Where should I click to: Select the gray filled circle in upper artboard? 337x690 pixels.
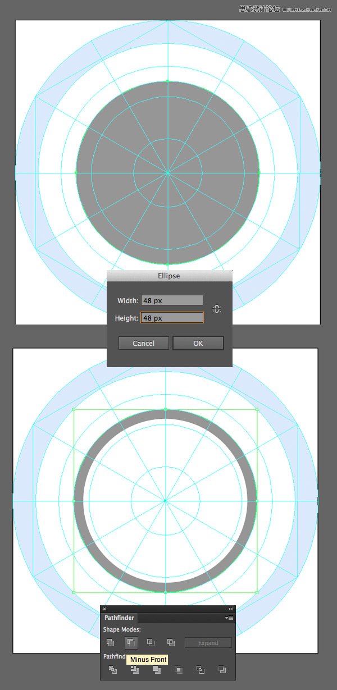click(x=167, y=173)
